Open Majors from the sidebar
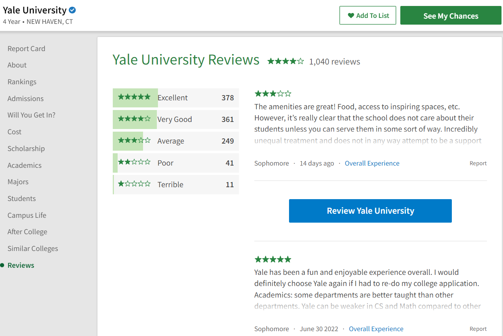The height and width of the screenshot is (336, 503). (18, 182)
